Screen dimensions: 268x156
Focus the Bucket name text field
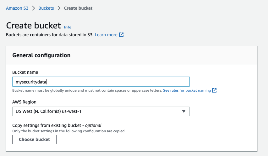(101, 82)
